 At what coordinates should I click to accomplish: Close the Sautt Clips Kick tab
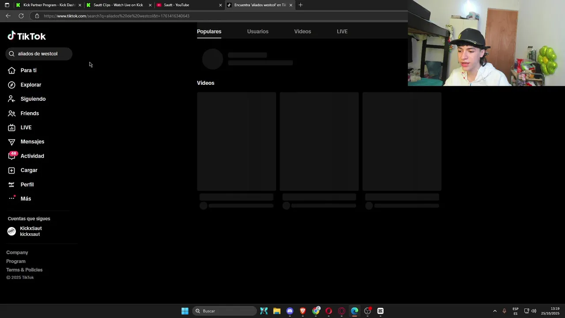150,5
